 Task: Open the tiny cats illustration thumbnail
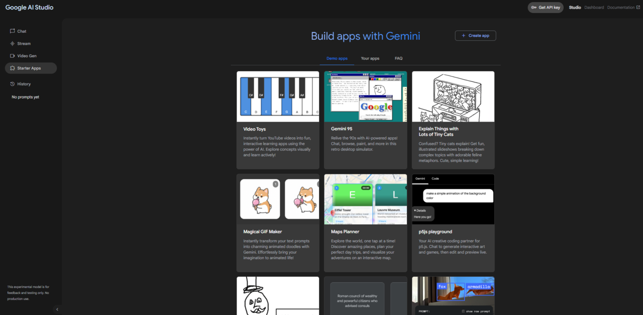pyautogui.click(x=453, y=96)
